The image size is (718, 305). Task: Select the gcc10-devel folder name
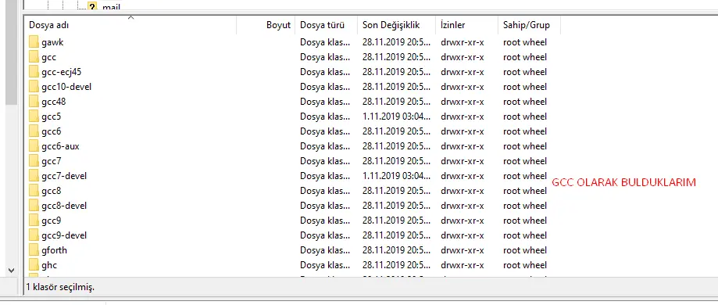click(x=66, y=87)
